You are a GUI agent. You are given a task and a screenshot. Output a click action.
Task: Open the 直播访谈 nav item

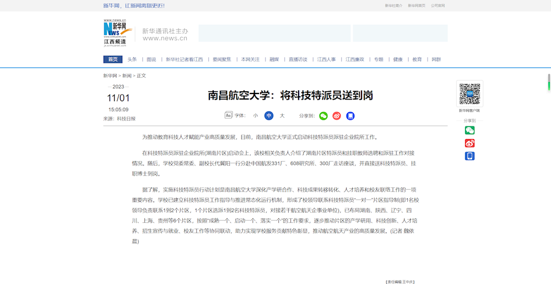[x=298, y=59]
